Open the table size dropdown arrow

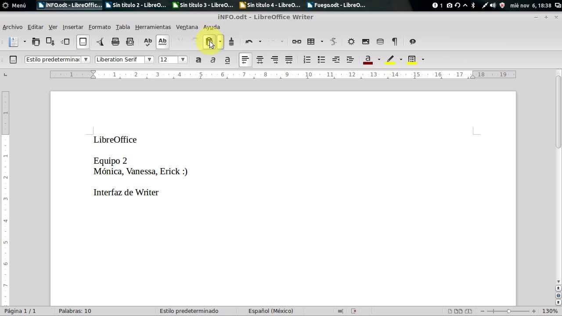(322, 42)
